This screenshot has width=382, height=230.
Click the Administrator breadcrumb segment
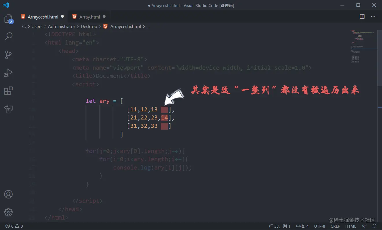[62, 26]
